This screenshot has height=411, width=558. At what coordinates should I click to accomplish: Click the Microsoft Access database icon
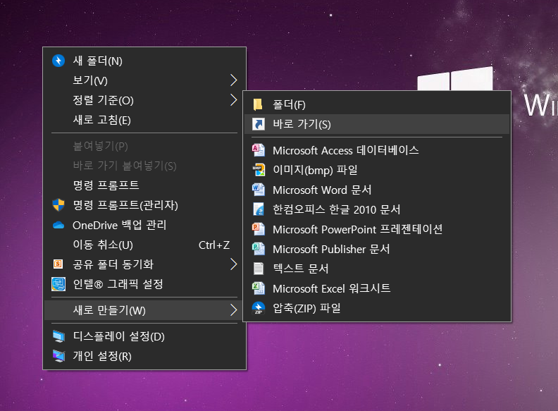point(259,150)
